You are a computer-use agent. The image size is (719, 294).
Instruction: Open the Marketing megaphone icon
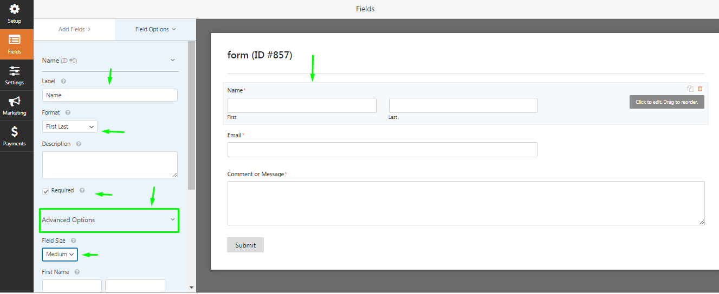point(15,101)
